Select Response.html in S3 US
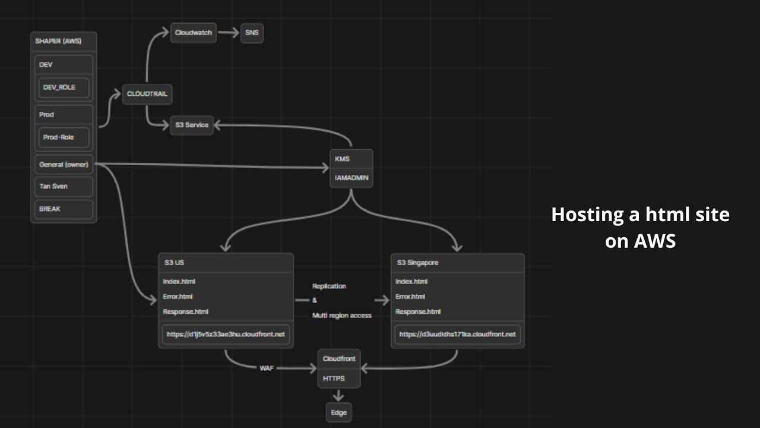 pos(185,311)
